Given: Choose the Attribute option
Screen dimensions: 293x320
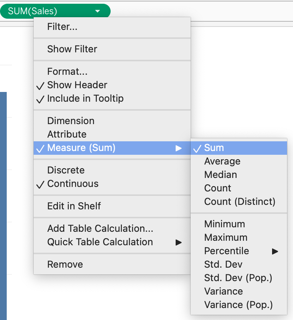Looking at the screenshot, I should click(67, 134).
